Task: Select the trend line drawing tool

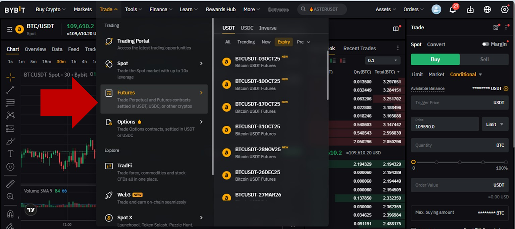Action: click(10, 90)
